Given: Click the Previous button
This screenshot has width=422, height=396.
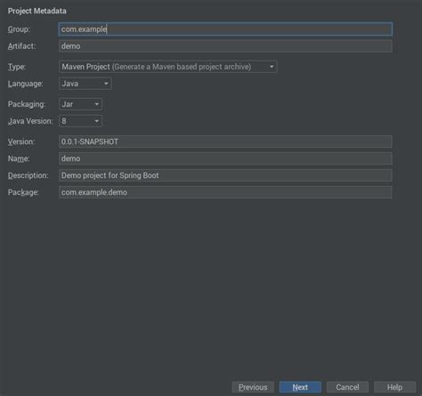Looking at the screenshot, I should tap(253, 387).
